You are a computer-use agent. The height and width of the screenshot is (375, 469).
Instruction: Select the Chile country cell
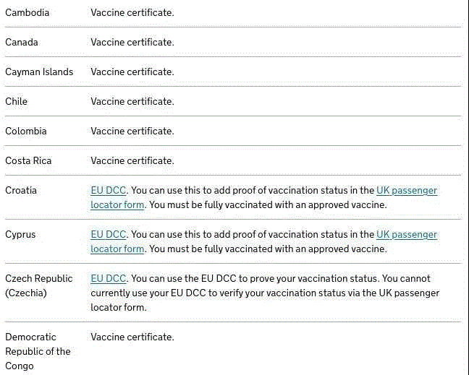(17, 102)
